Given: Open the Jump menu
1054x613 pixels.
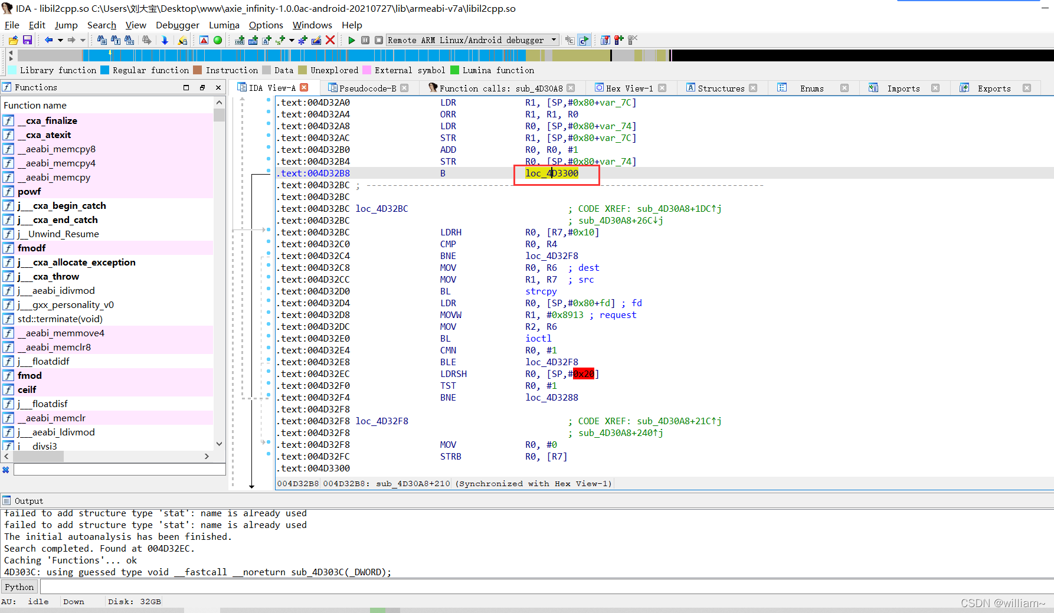Looking at the screenshot, I should coord(66,25).
